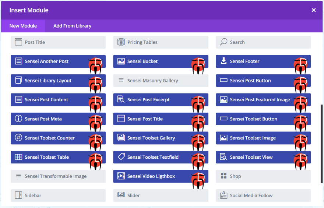The image size is (324, 208).
Task: Click the four-squares icon on Shop module
Action: (223, 176)
